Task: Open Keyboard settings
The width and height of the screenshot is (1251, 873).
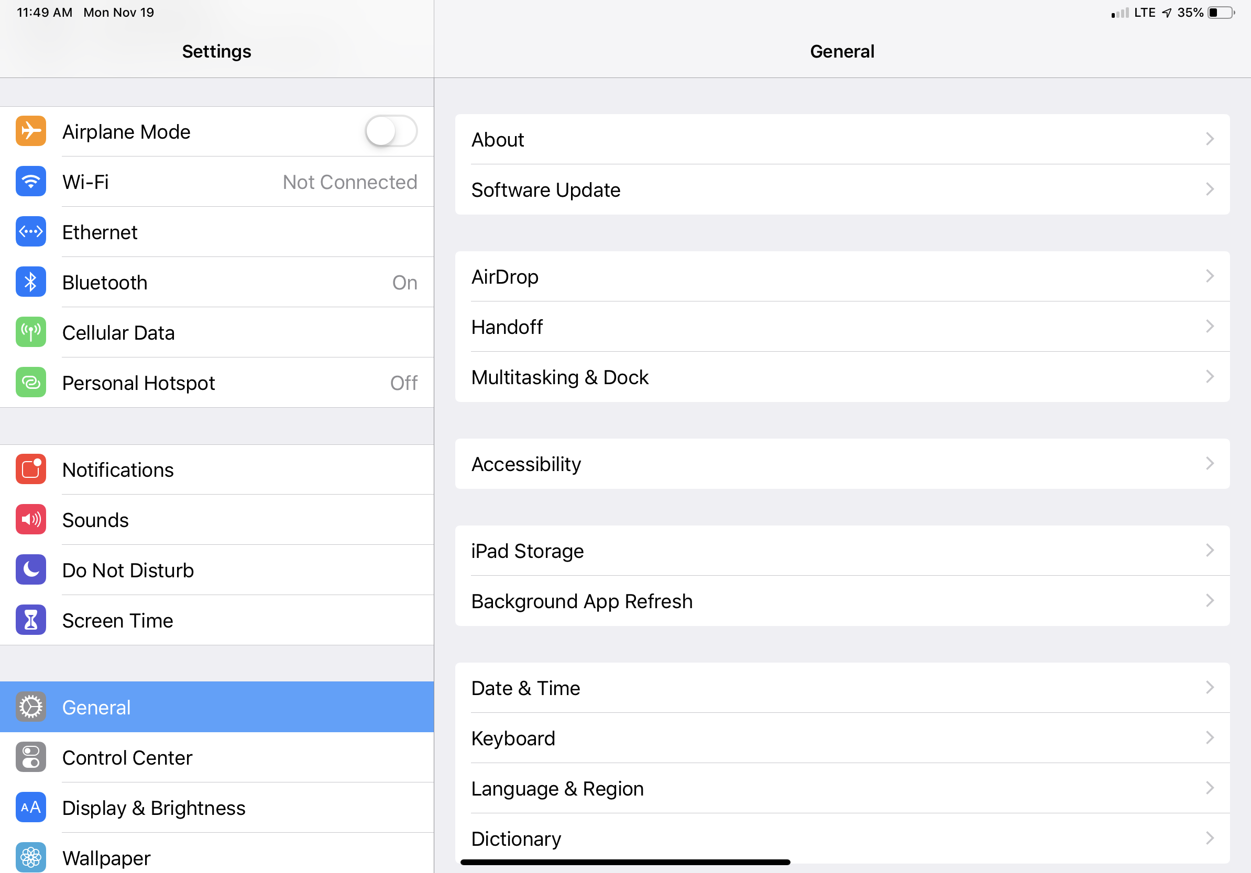Action: tap(842, 738)
